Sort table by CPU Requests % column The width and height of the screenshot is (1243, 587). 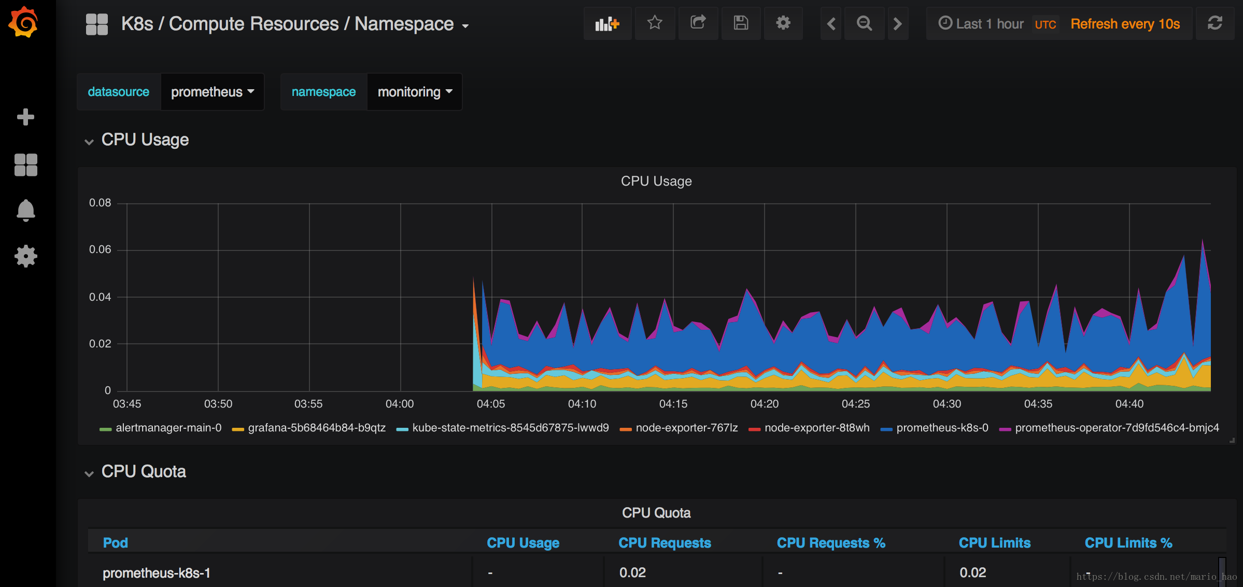(x=831, y=543)
